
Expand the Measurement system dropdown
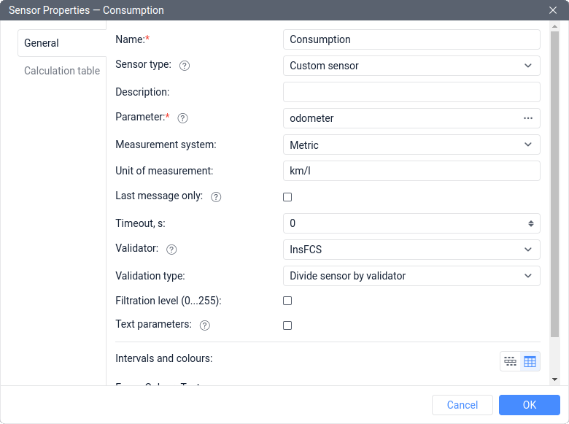(411, 144)
